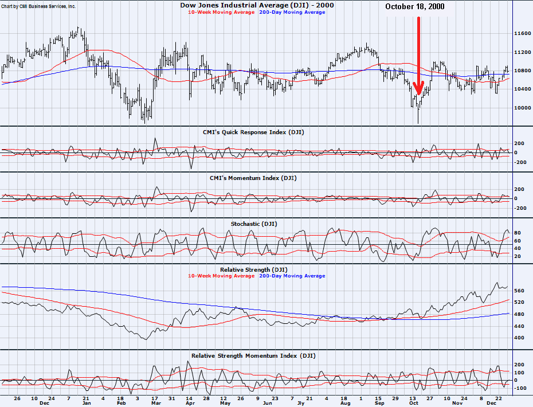Select "200-Day Moving Average" legend under Dow Jones title

click(x=292, y=12)
